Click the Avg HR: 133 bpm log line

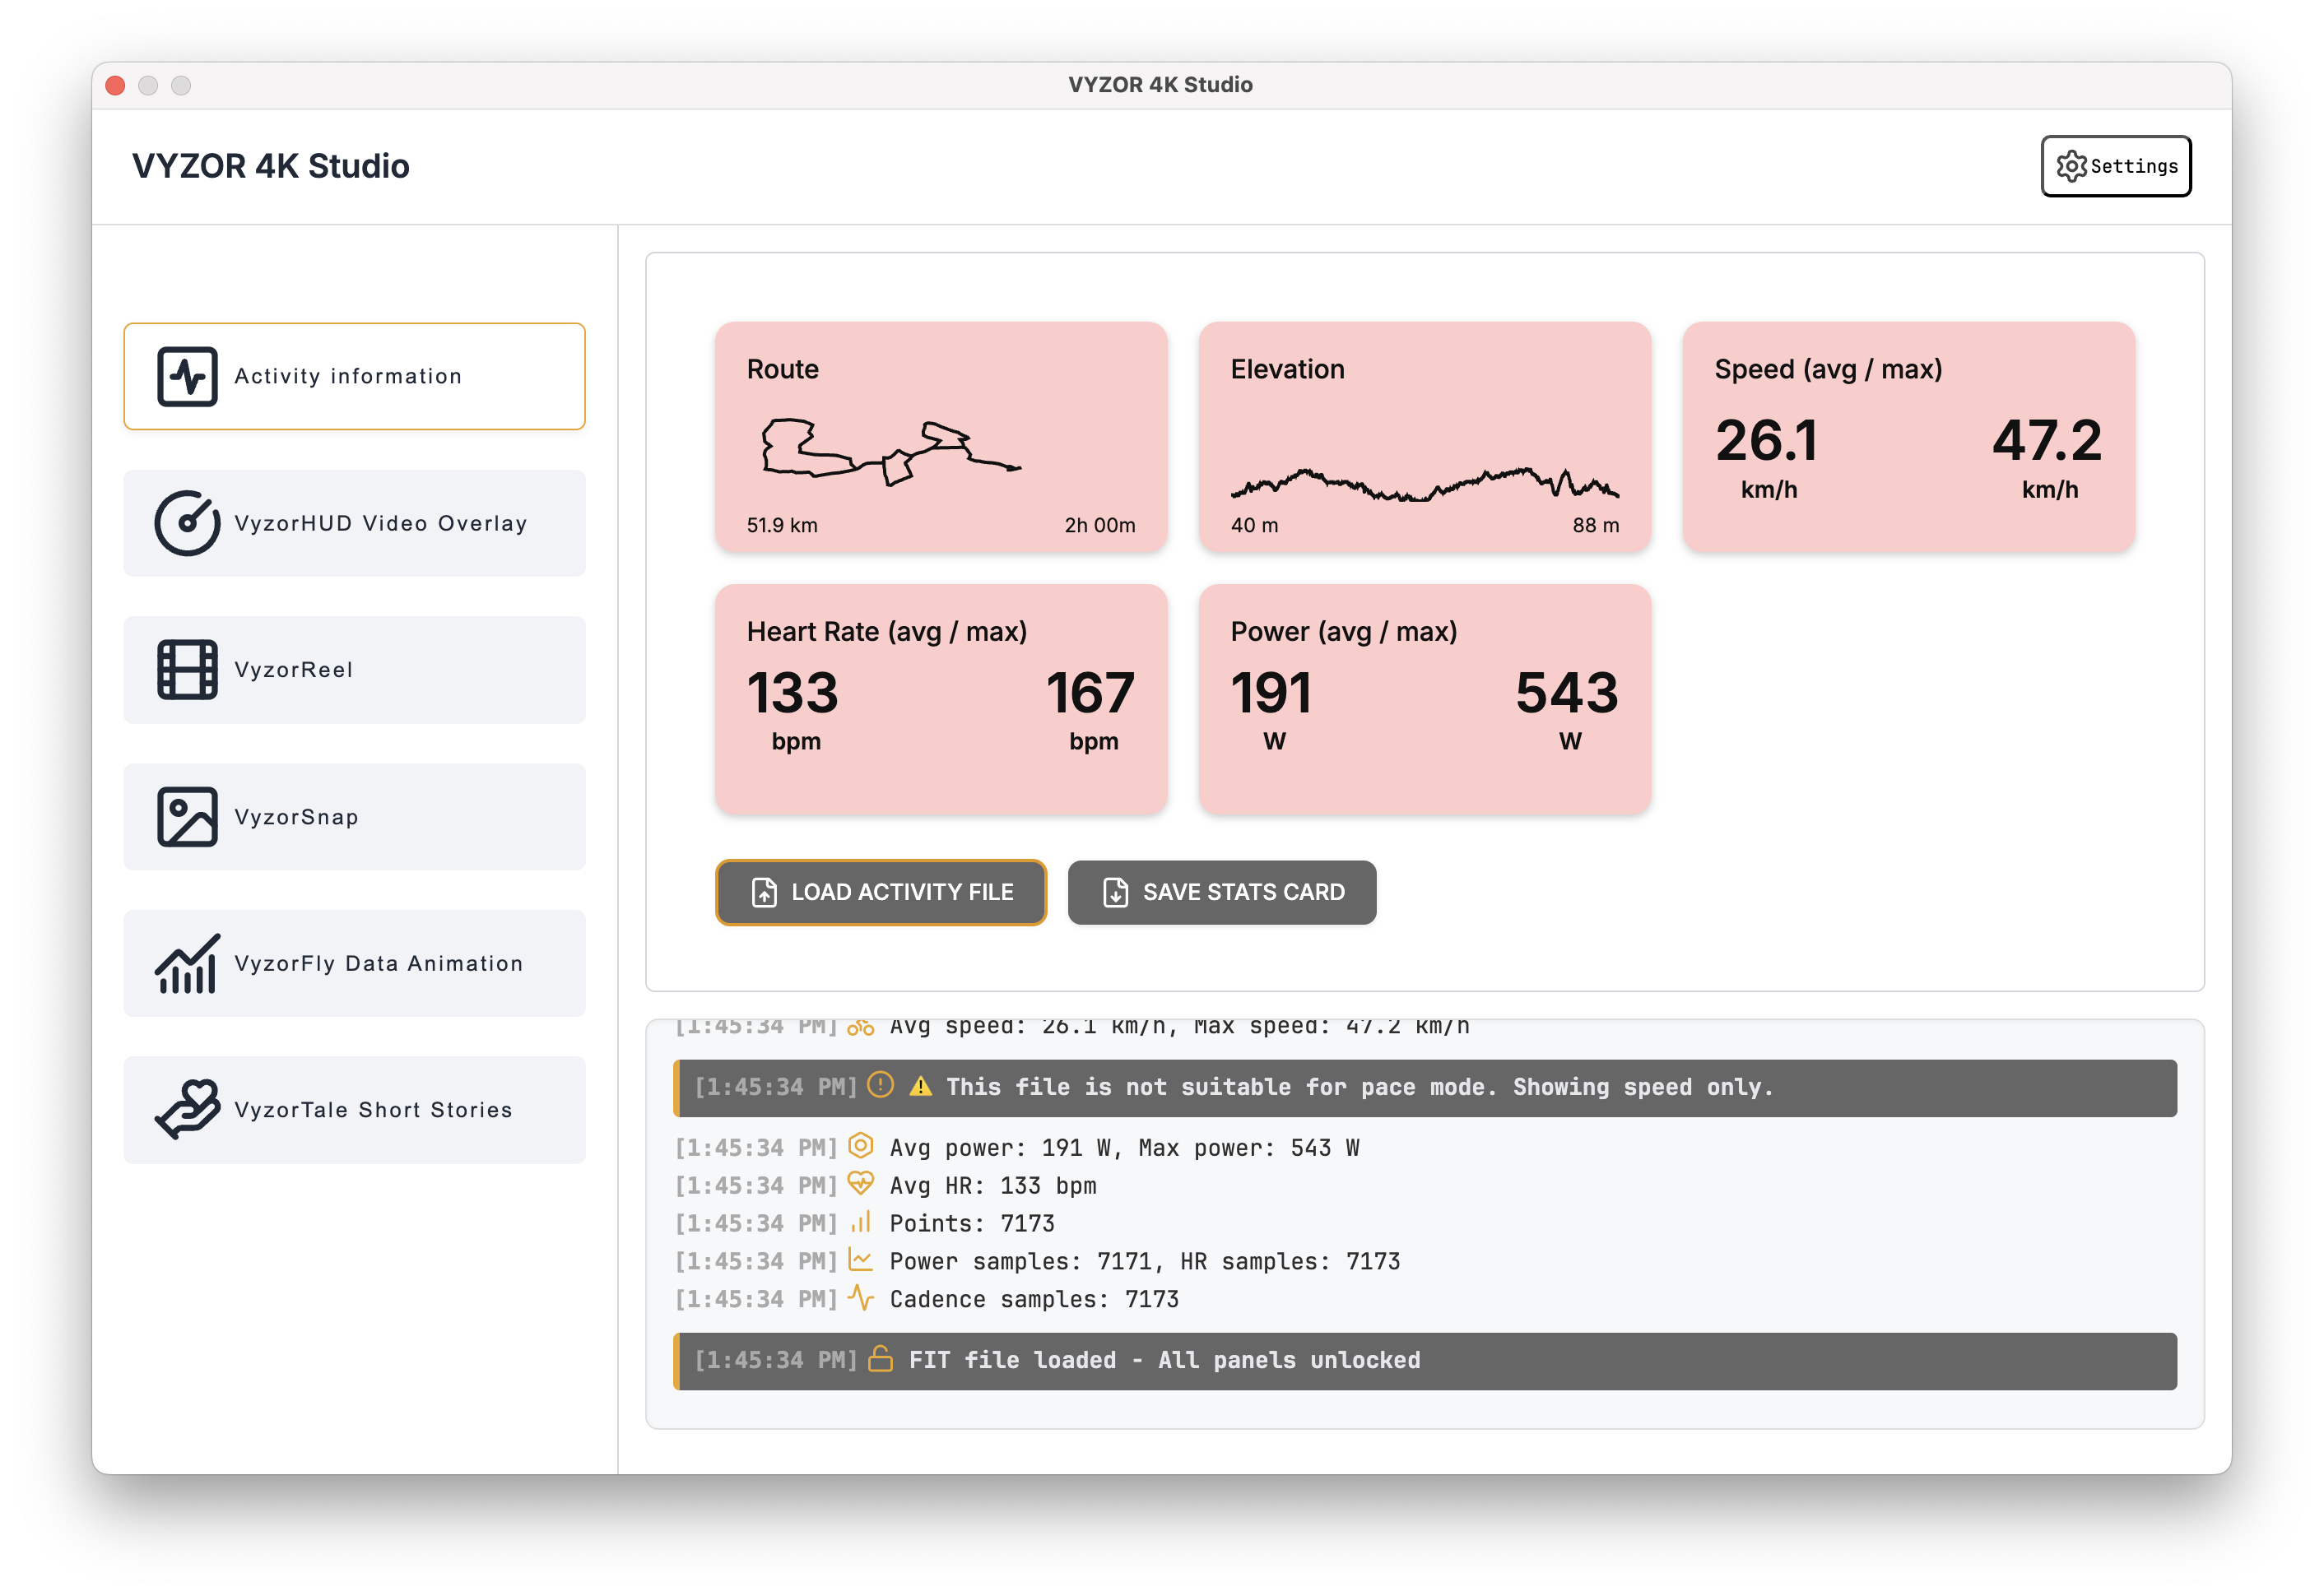[992, 1185]
